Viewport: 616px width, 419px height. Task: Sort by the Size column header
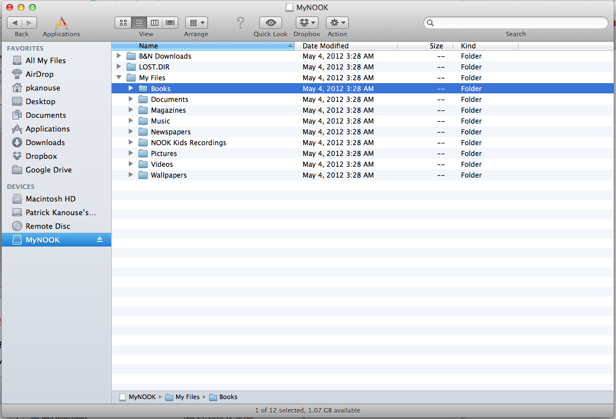click(x=436, y=46)
